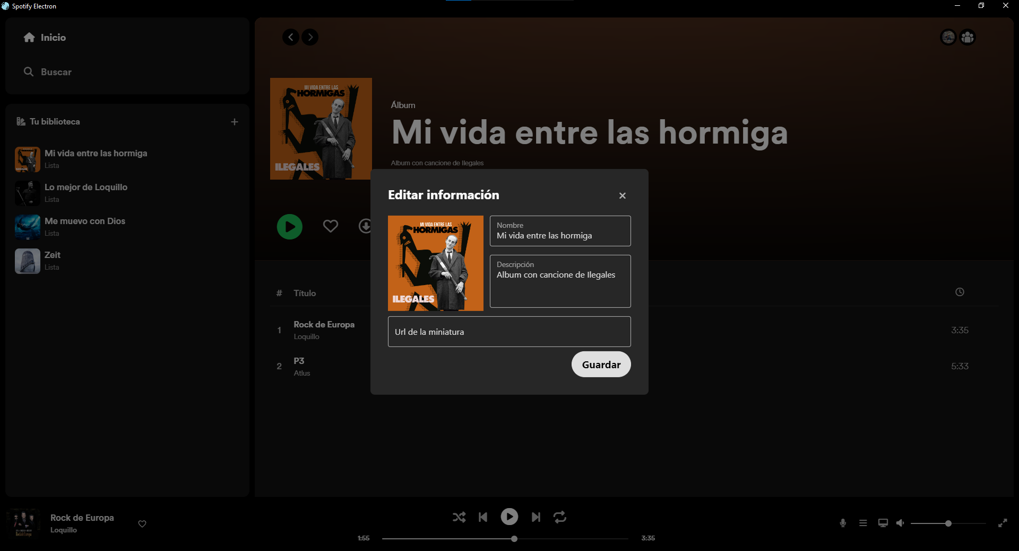Save changes with Guardar button

pos(601,365)
